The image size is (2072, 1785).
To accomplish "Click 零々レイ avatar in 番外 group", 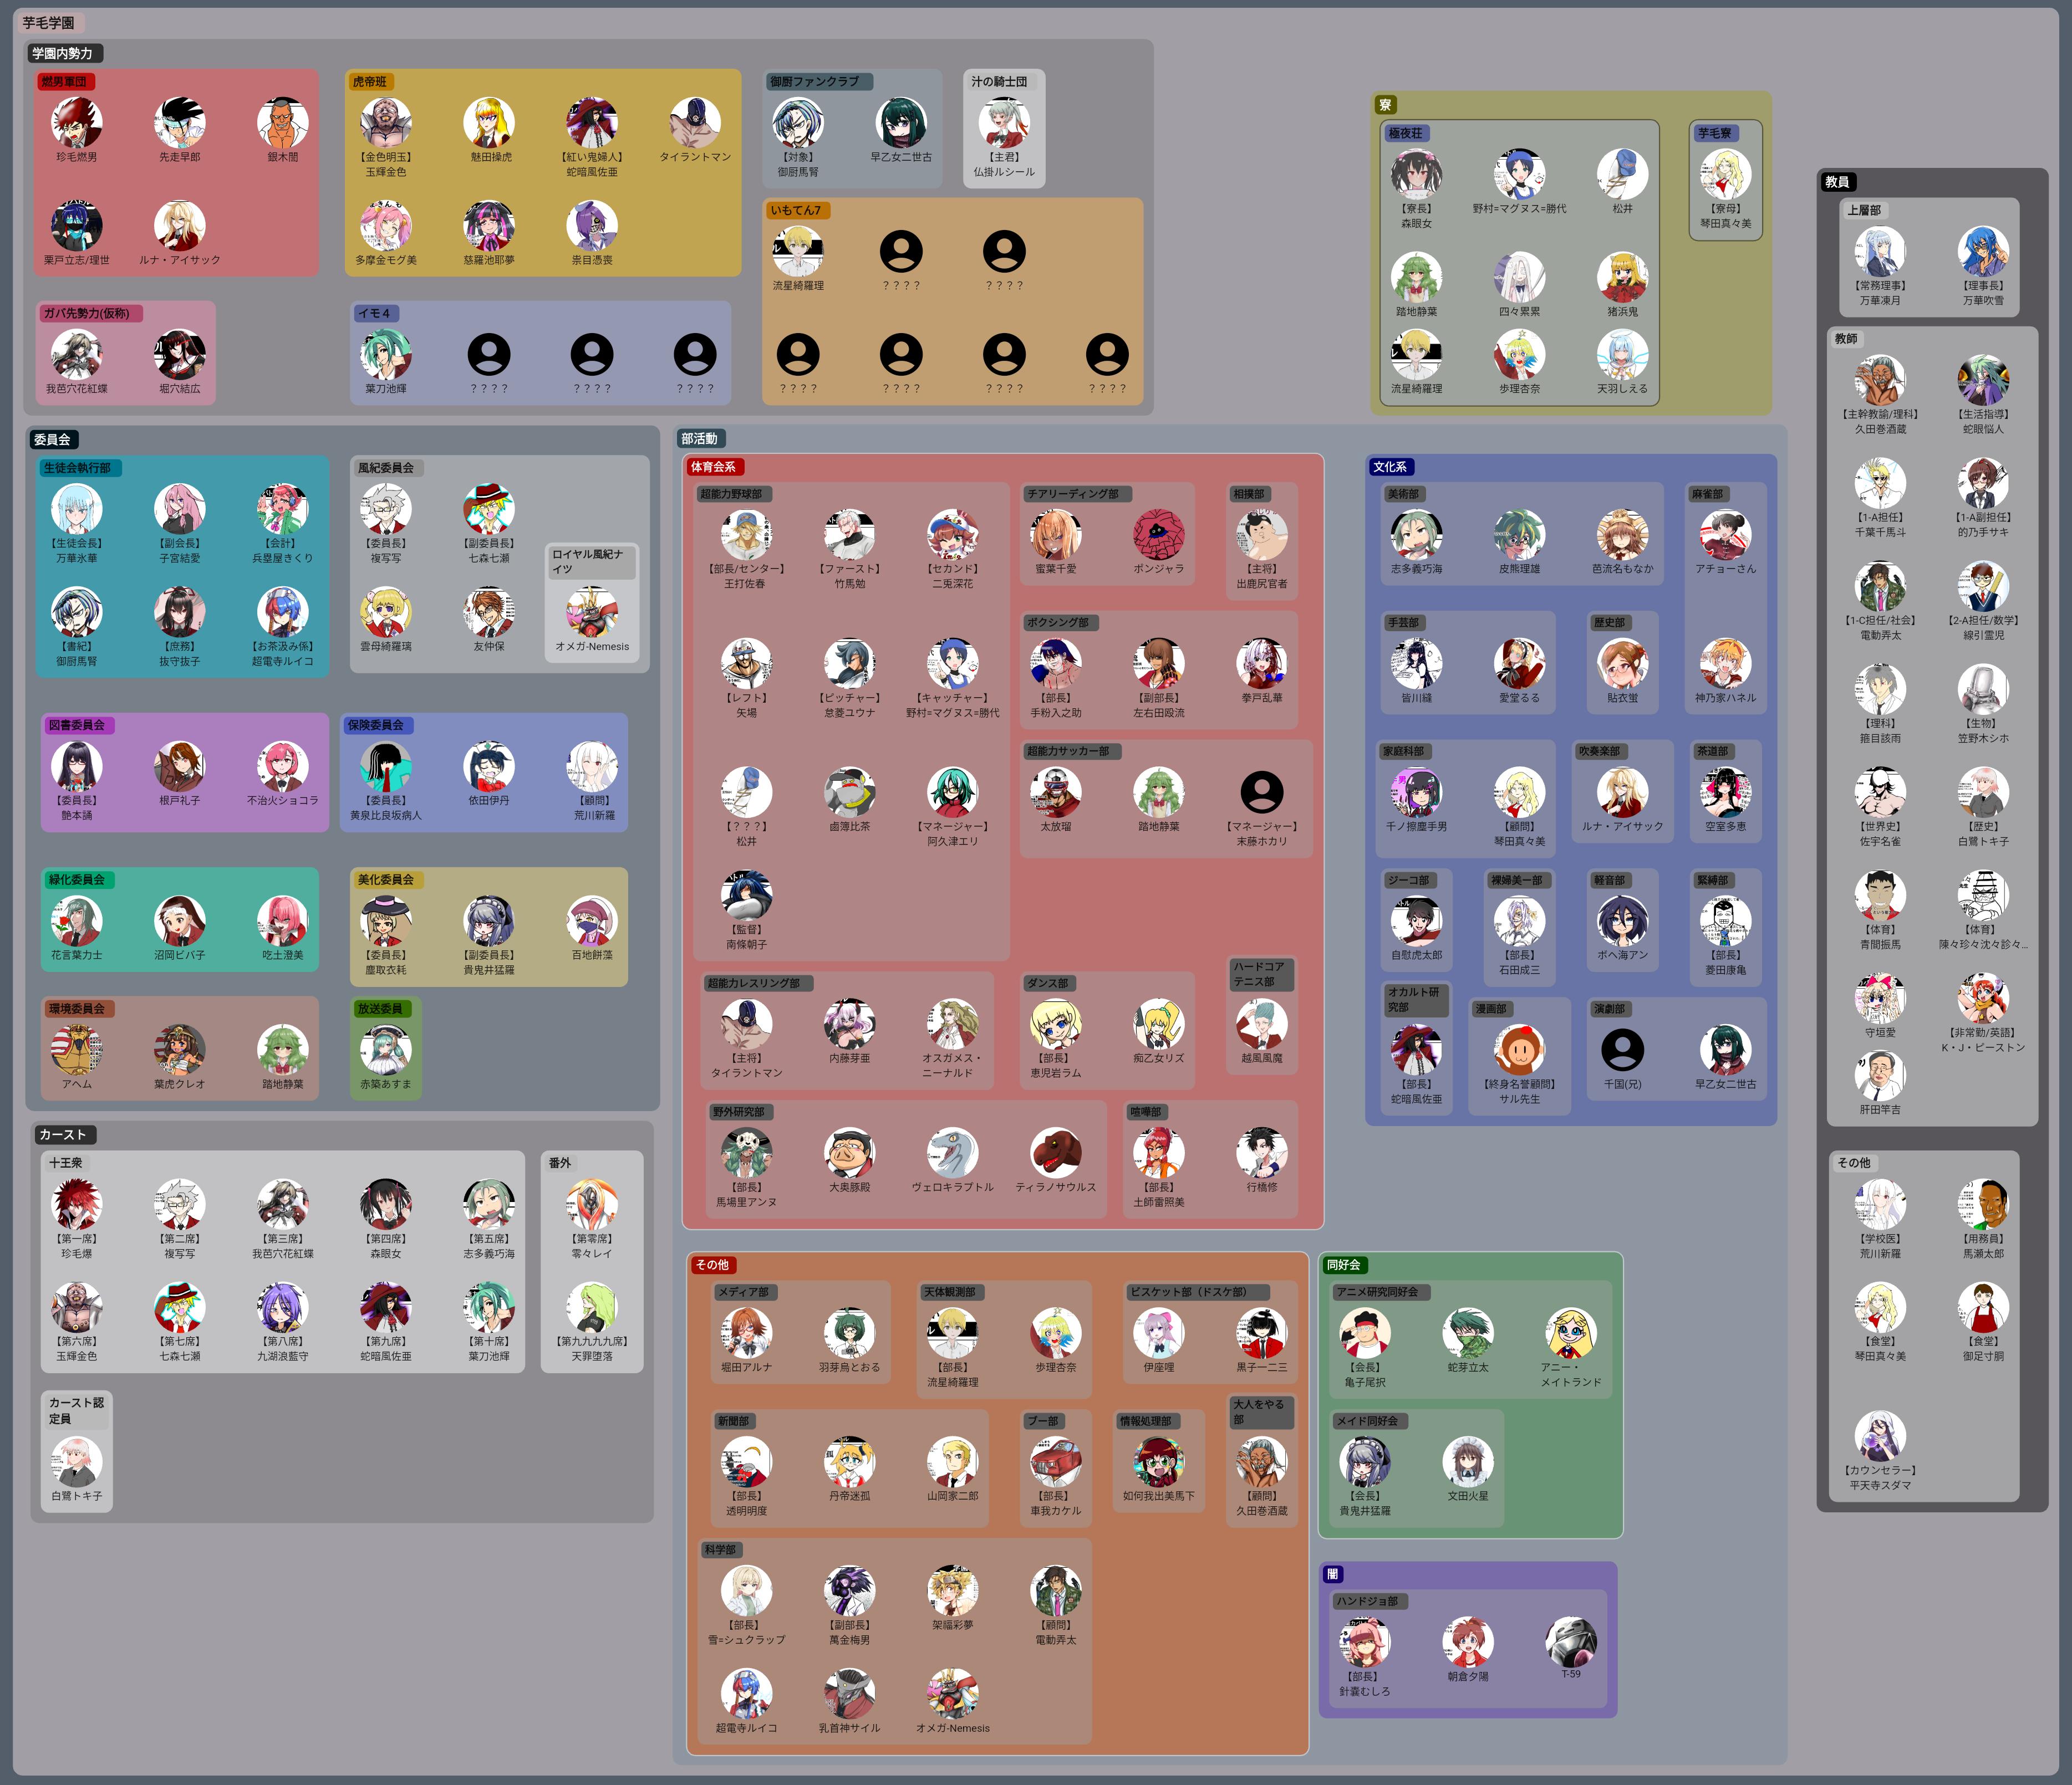I will pyautogui.click(x=592, y=1204).
